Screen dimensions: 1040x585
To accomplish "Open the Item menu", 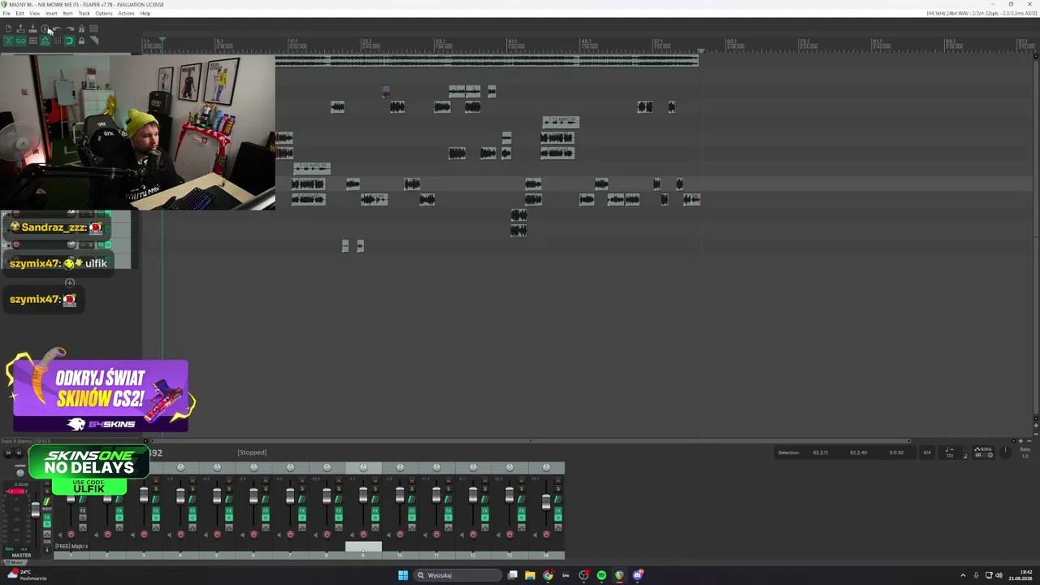I will pyautogui.click(x=67, y=13).
